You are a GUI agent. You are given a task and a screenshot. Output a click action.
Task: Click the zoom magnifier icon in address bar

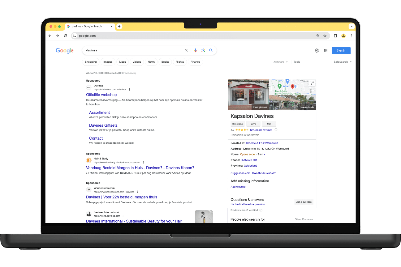[318, 36]
